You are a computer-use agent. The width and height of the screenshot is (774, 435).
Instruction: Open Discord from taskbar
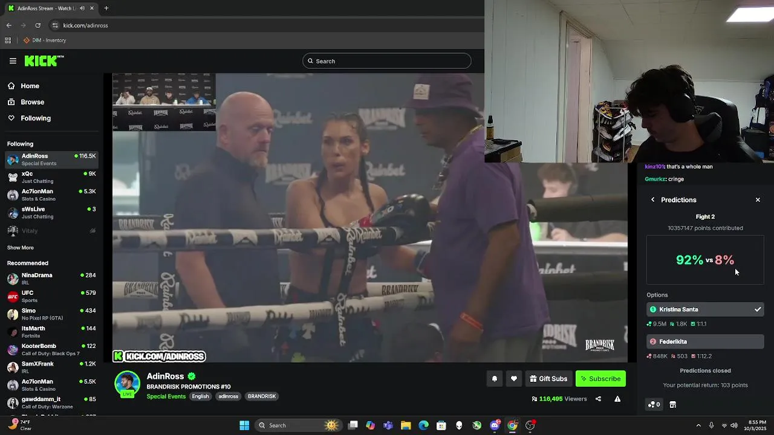[495, 425]
